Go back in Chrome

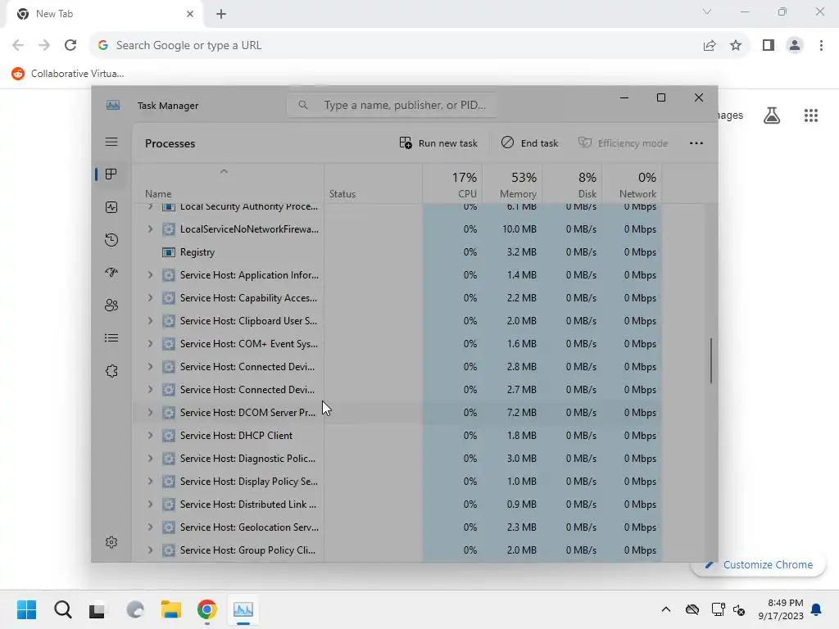(18, 45)
